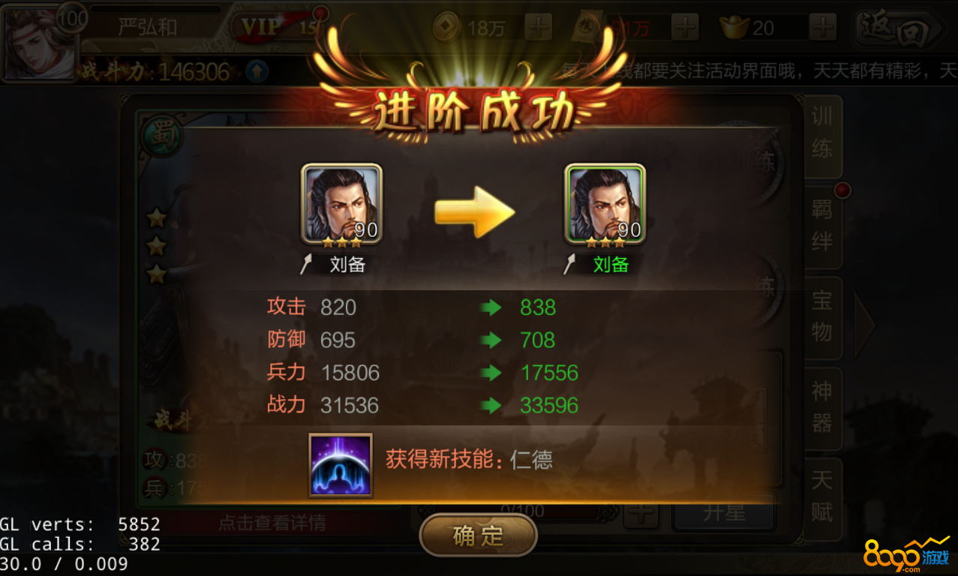Open the 天赋 tab

click(822, 497)
